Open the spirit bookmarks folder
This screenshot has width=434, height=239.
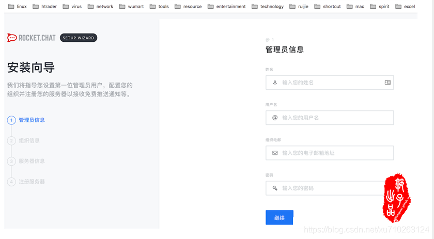coord(380,6)
